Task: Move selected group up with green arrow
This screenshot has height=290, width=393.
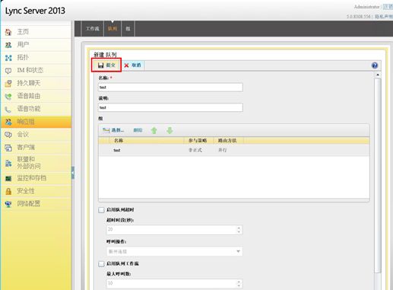Action: point(154,130)
